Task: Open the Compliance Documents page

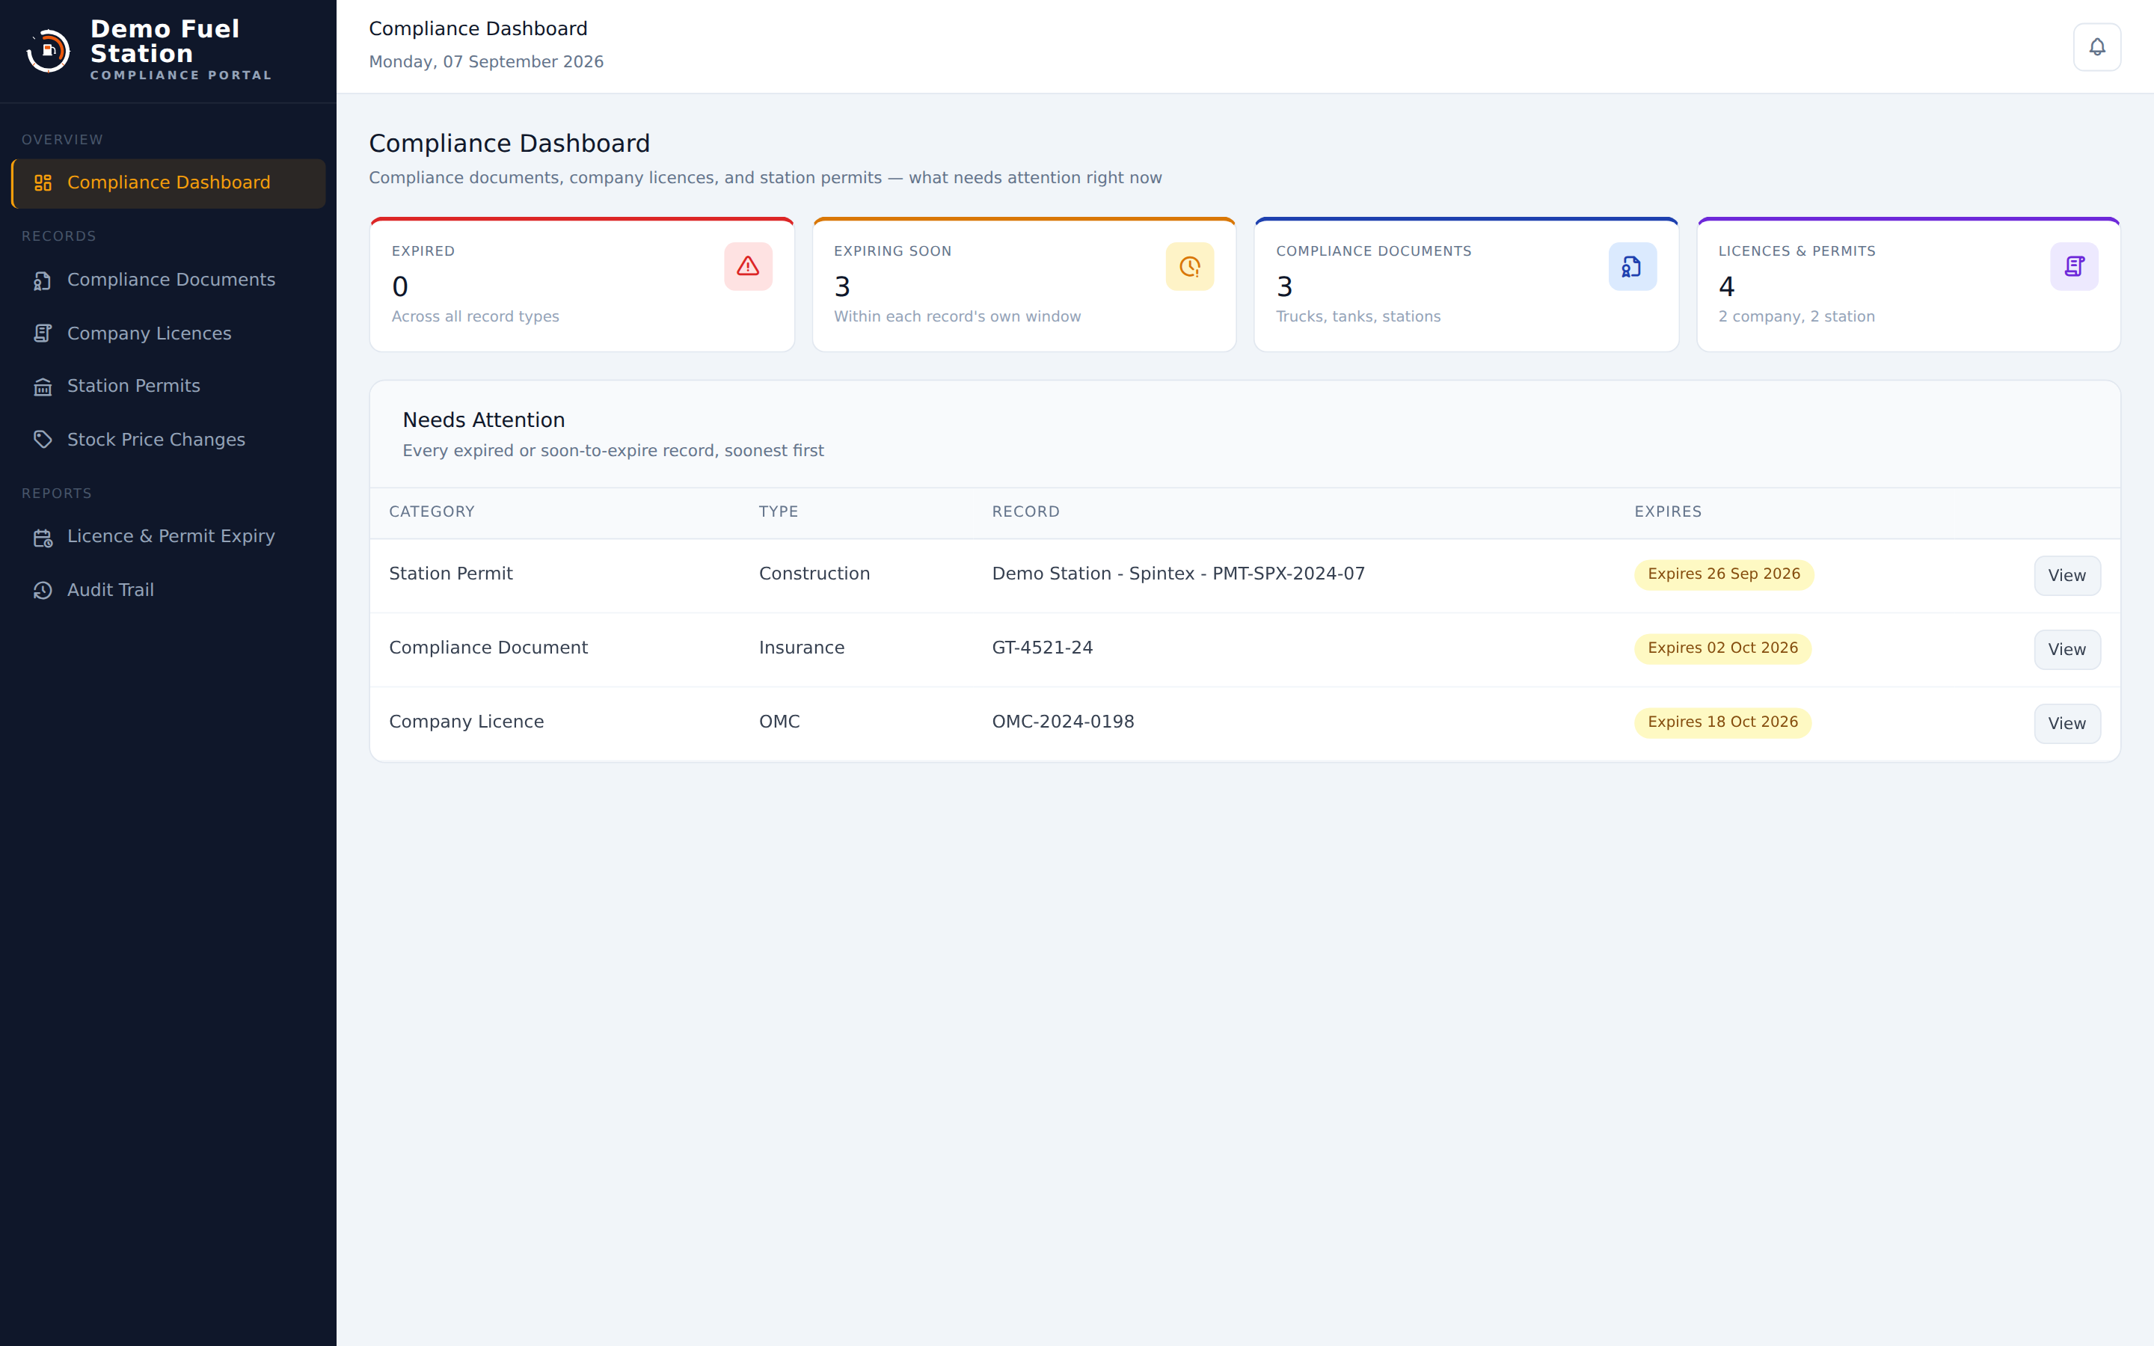Action: [168, 280]
